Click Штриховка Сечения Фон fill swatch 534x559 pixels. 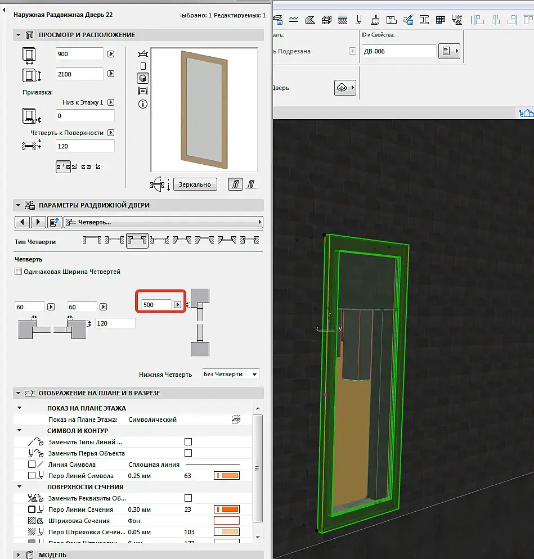tap(227, 521)
